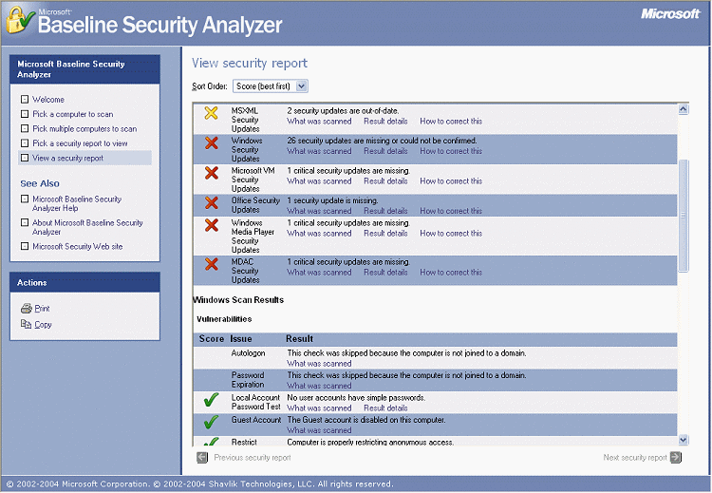Copy the security report
The image size is (712, 493).
tap(43, 325)
